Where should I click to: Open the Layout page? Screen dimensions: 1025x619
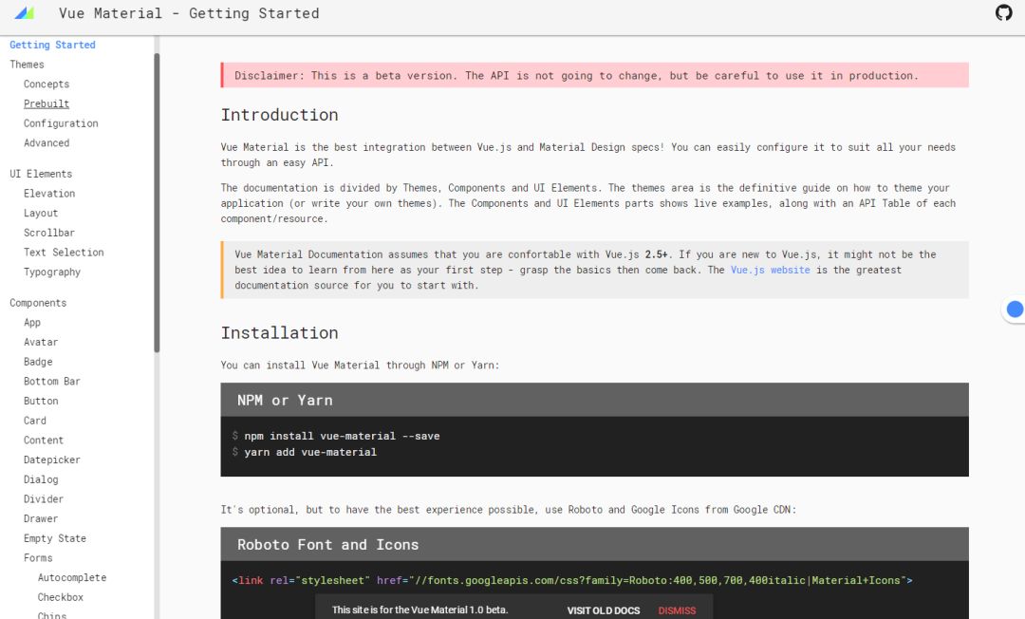coord(41,213)
